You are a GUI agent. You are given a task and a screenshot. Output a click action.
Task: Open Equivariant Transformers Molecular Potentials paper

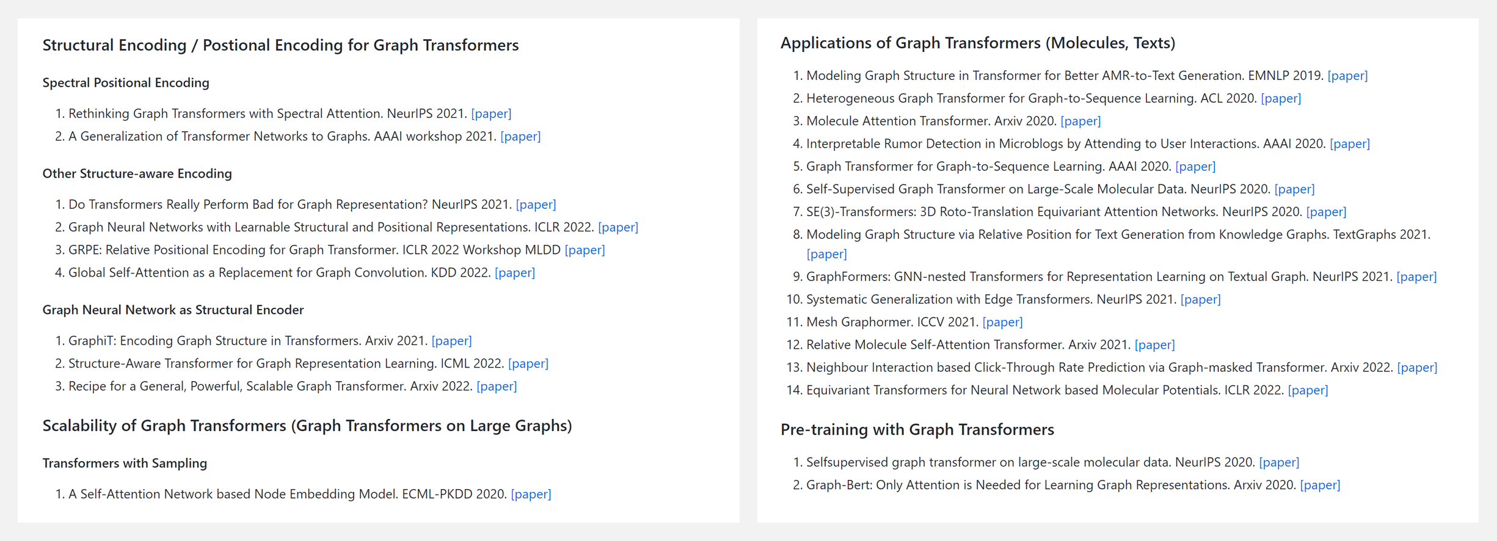[x=1308, y=390]
